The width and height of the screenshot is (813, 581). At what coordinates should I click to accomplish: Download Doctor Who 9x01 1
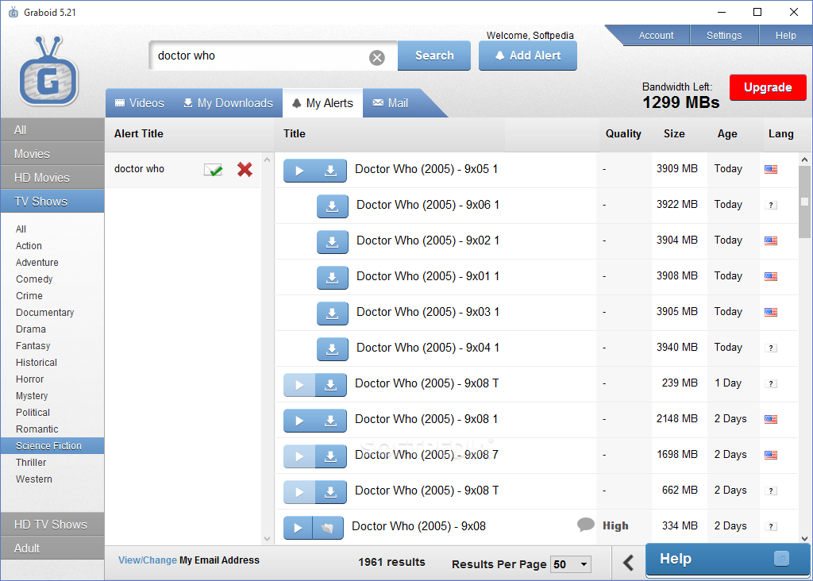tap(333, 278)
